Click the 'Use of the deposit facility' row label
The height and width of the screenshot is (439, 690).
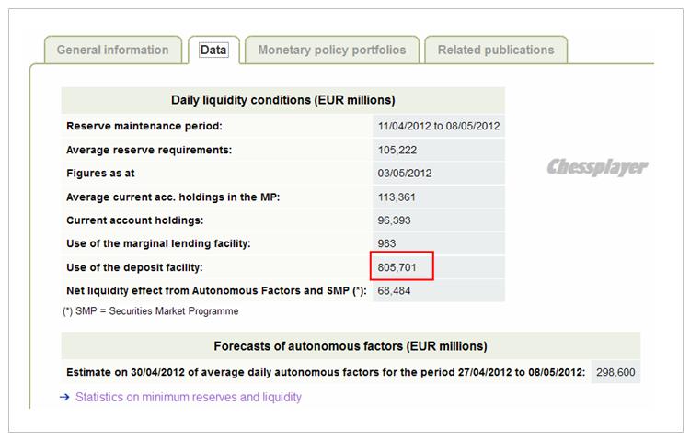134,267
